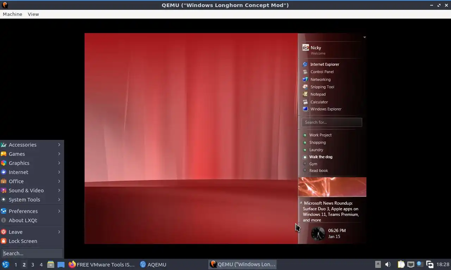Open file manager icon in taskbar
451x270 pixels.
51,264
